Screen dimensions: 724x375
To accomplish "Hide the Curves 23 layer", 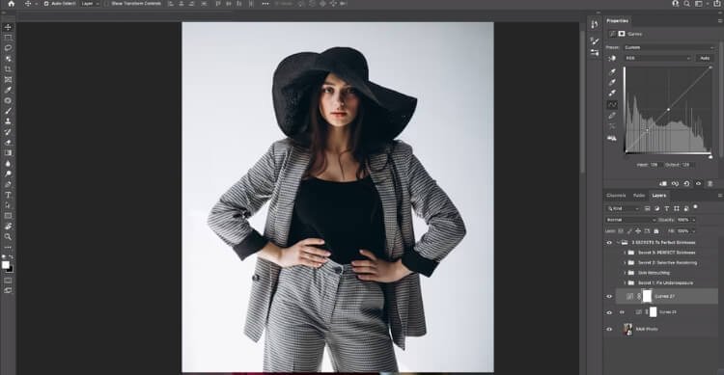I will pos(609,312).
